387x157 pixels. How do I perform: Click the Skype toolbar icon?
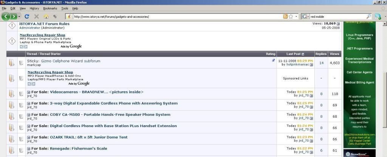tap(378, 17)
